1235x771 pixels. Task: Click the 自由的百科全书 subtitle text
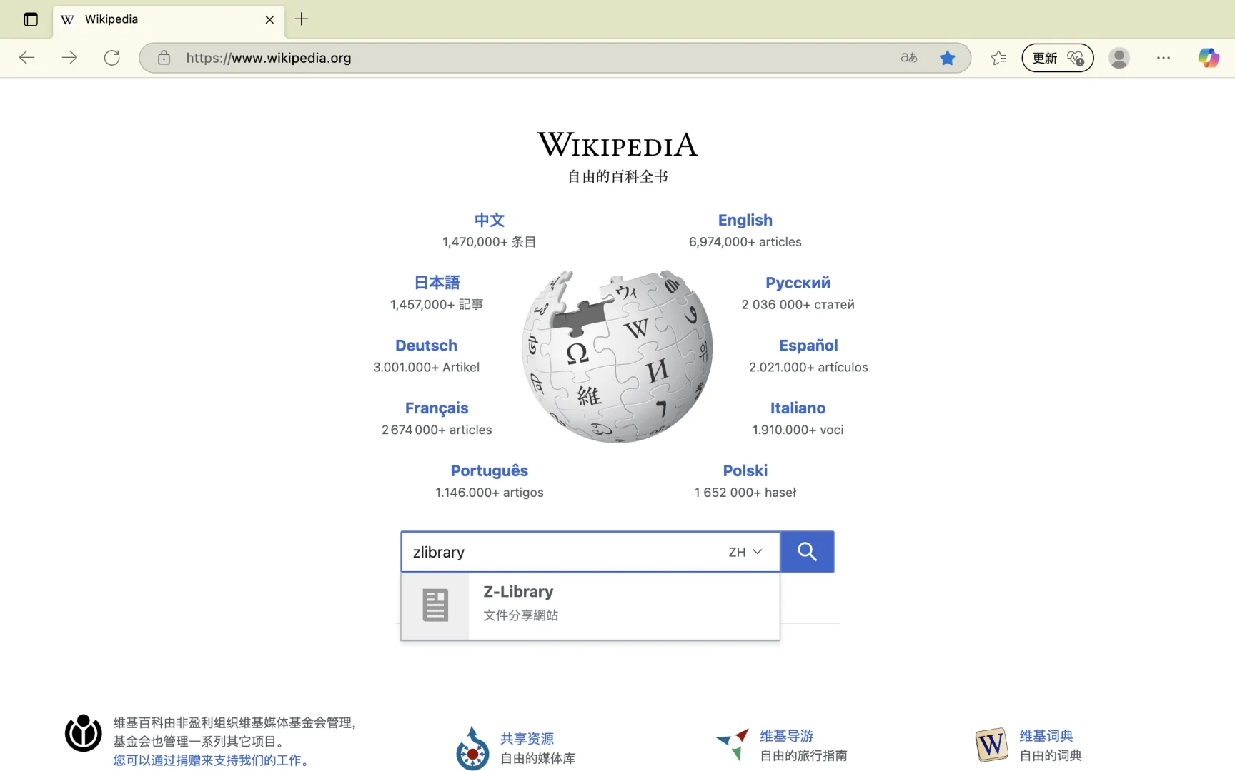tap(617, 176)
